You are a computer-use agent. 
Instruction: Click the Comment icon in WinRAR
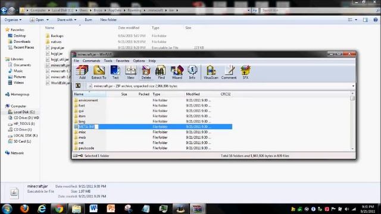click(229, 72)
